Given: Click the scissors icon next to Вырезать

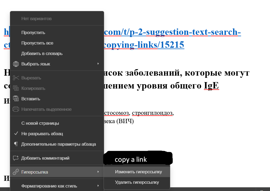Looking at the screenshot, I should click(16, 78).
